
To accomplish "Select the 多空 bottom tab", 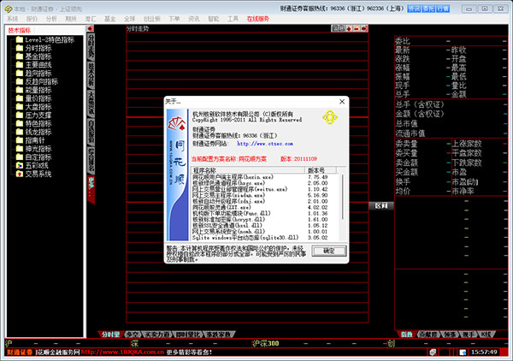I will [x=133, y=334].
